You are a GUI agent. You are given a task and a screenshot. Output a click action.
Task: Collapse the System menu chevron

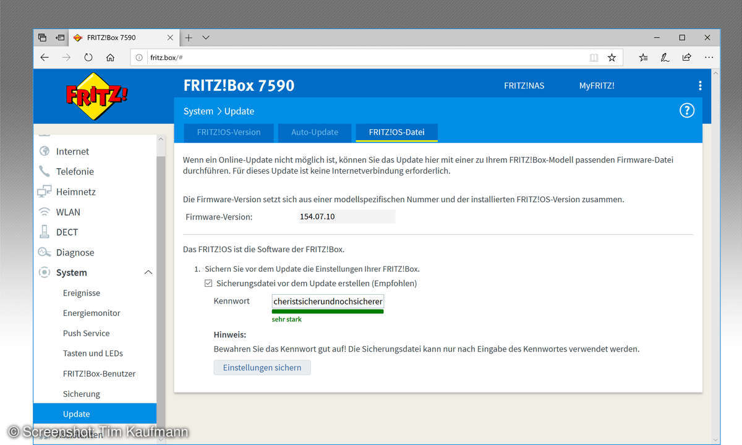tap(148, 273)
